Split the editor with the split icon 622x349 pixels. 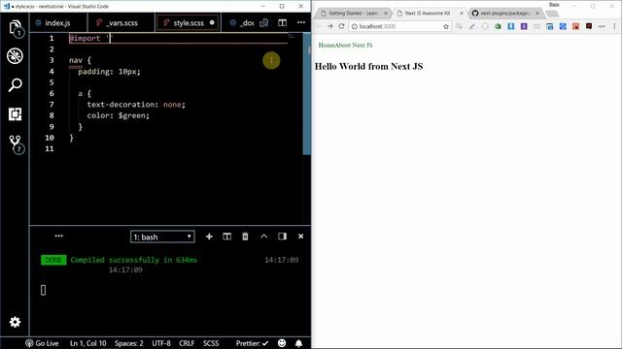tap(282, 22)
